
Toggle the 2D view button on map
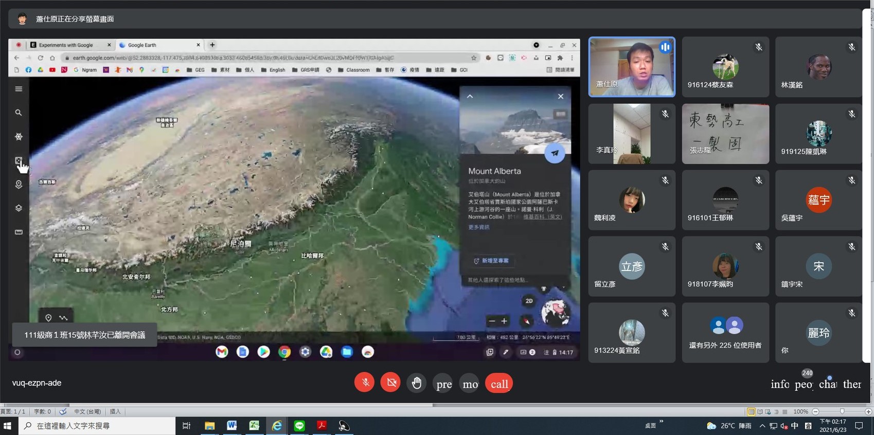click(529, 301)
